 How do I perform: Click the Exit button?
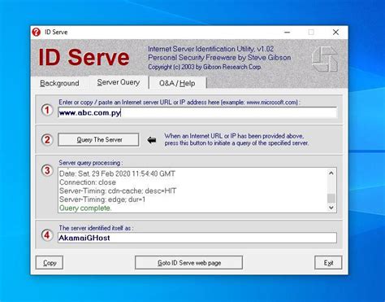[x=328, y=263]
